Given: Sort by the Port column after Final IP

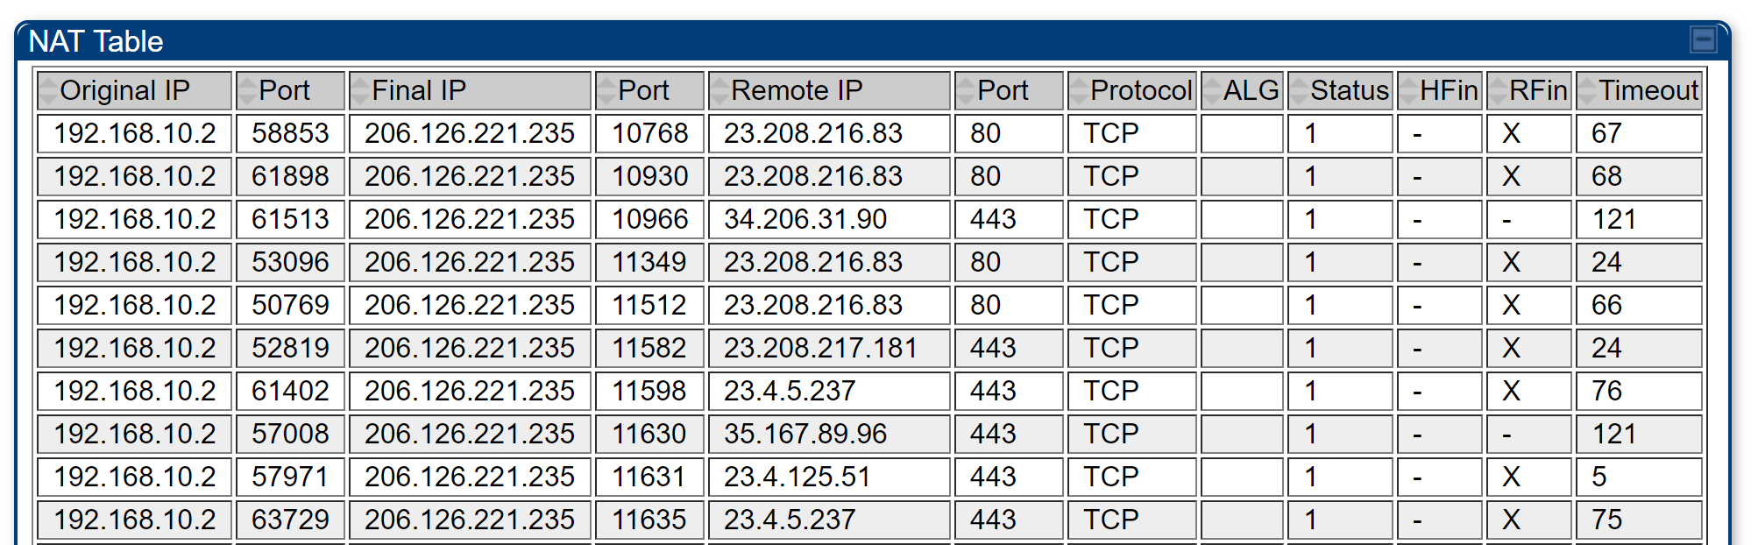Looking at the screenshot, I should (643, 90).
